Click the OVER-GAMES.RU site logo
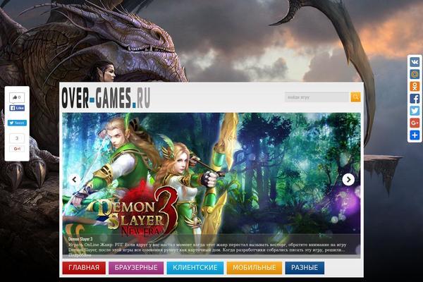Image resolution: width=423 pixels, height=282 pixels. point(106,98)
